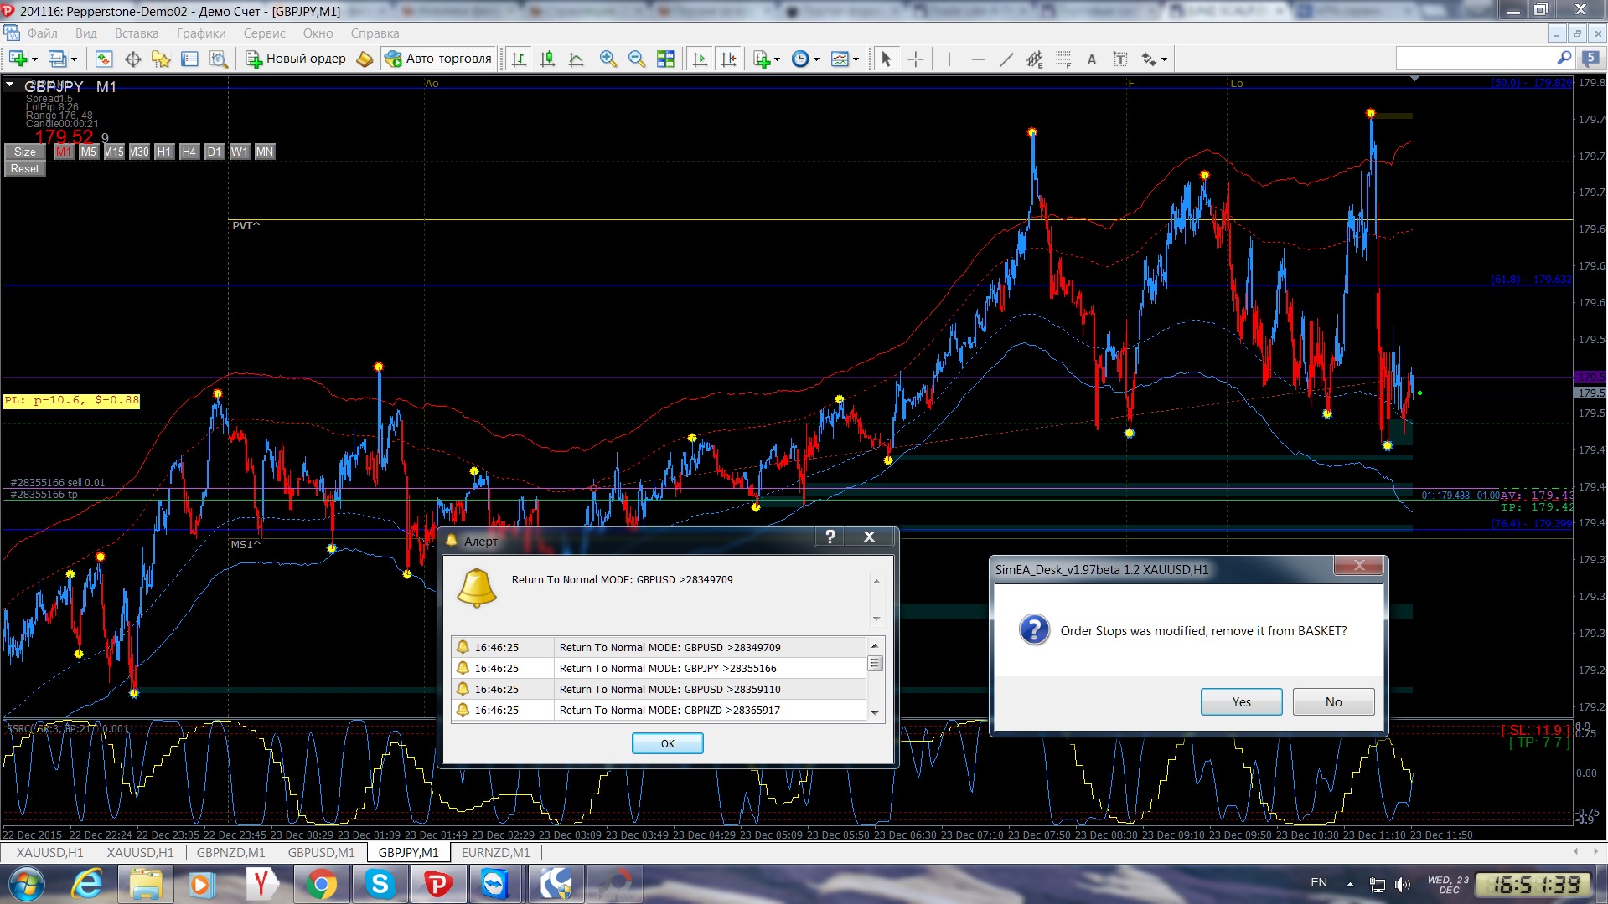Open the Файл menu

[x=42, y=33]
